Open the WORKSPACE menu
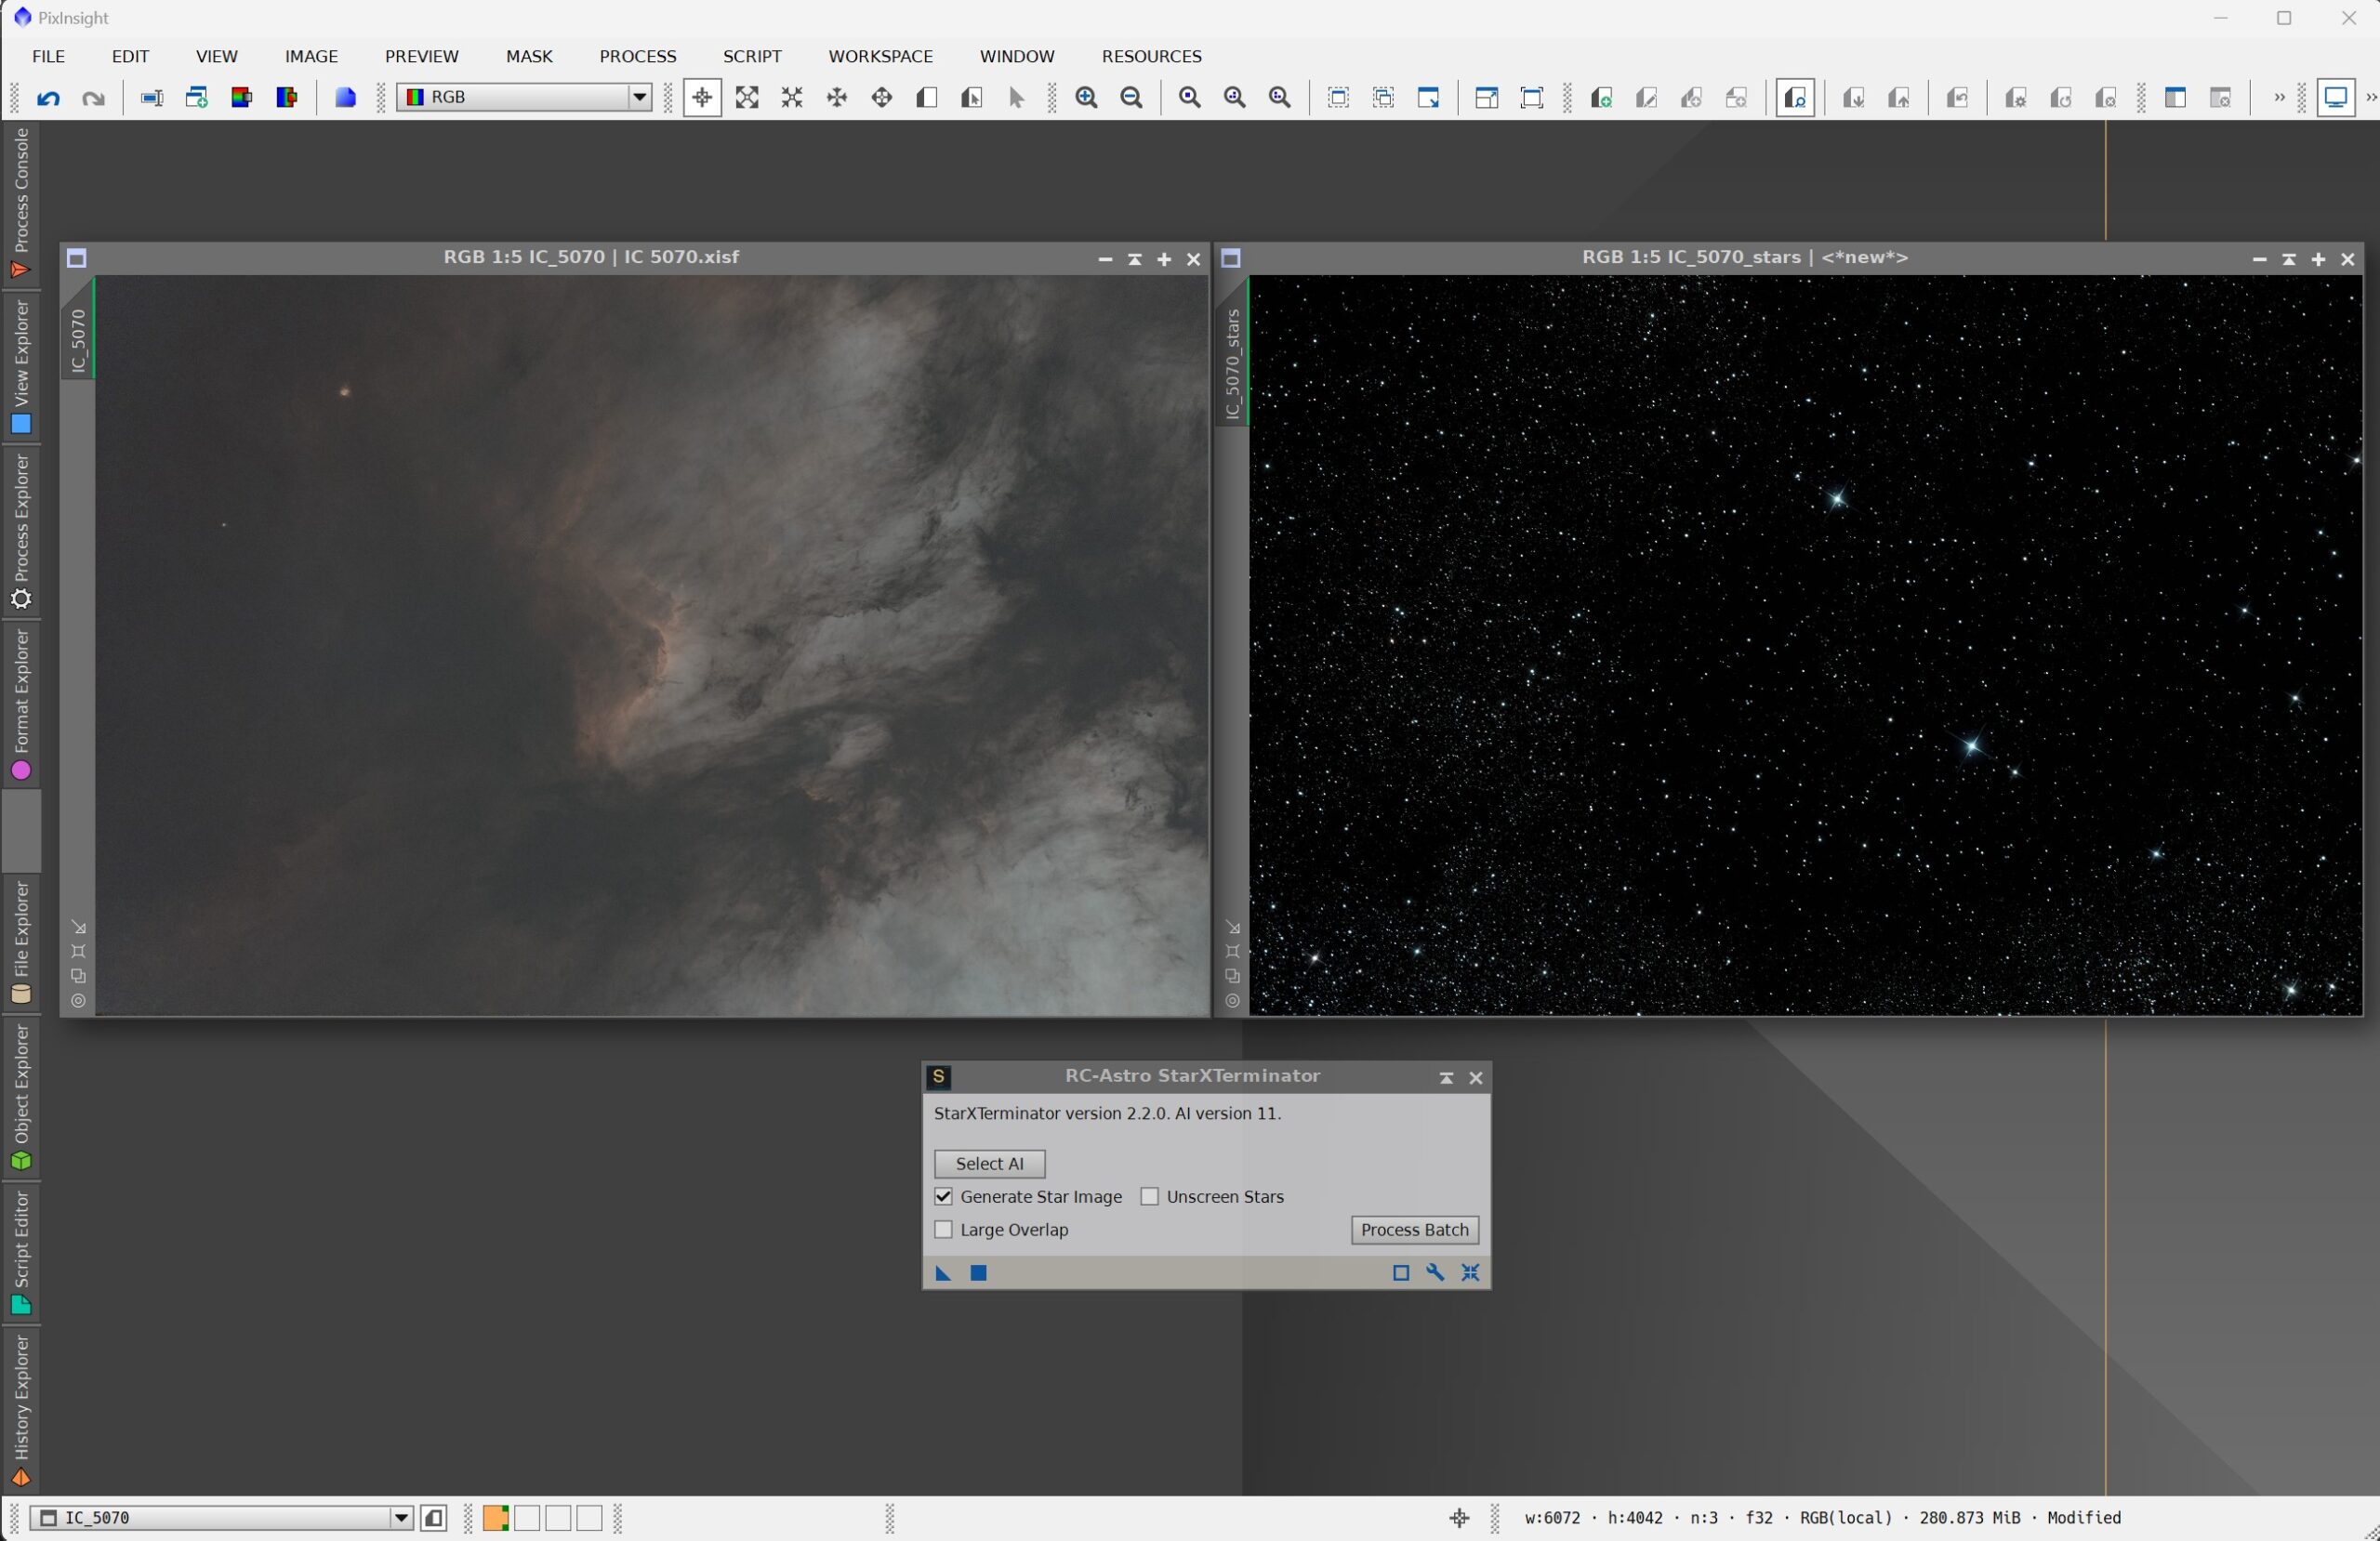The width and height of the screenshot is (2380, 1541). [x=880, y=56]
